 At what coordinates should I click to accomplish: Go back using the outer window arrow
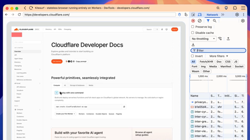[25, 8]
